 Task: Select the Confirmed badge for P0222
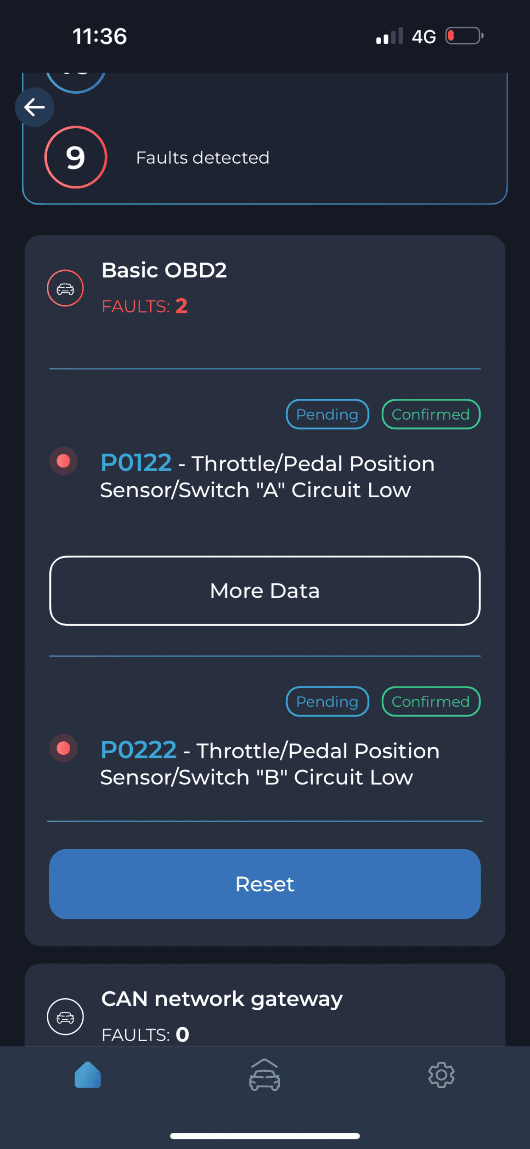point(431,701)
